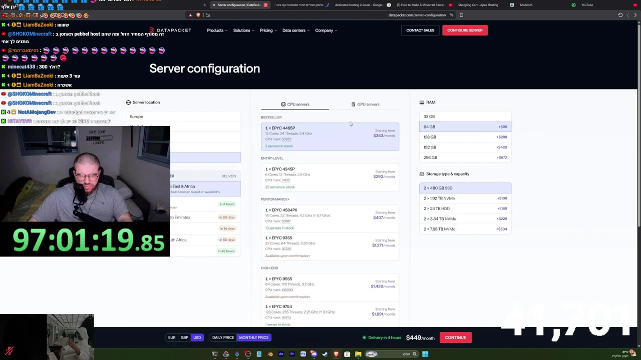Click the GPU icon in GPU servers tab
This screenshot has width=641, height=360.
(353, 104)
